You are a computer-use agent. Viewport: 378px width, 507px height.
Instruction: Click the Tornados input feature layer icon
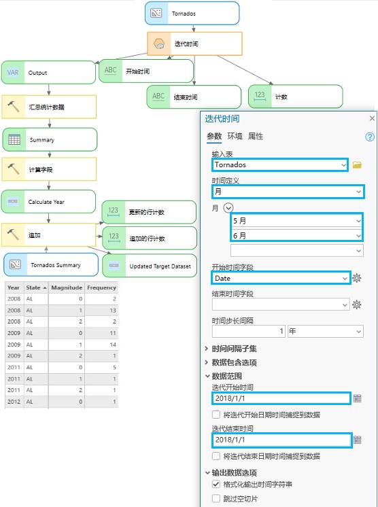coord(156,13)
